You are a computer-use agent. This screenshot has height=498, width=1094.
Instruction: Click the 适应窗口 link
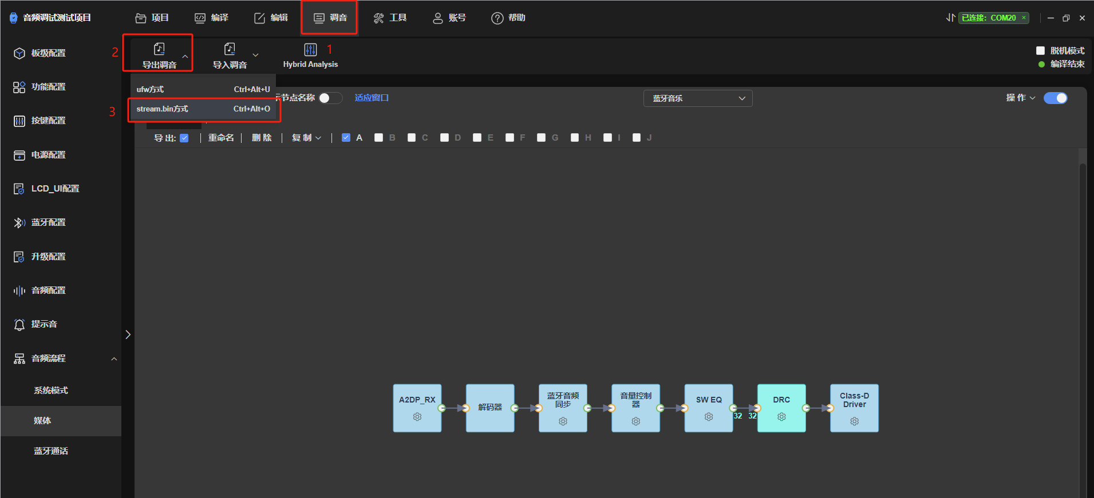pyautogui.click(x=372, y=98)
